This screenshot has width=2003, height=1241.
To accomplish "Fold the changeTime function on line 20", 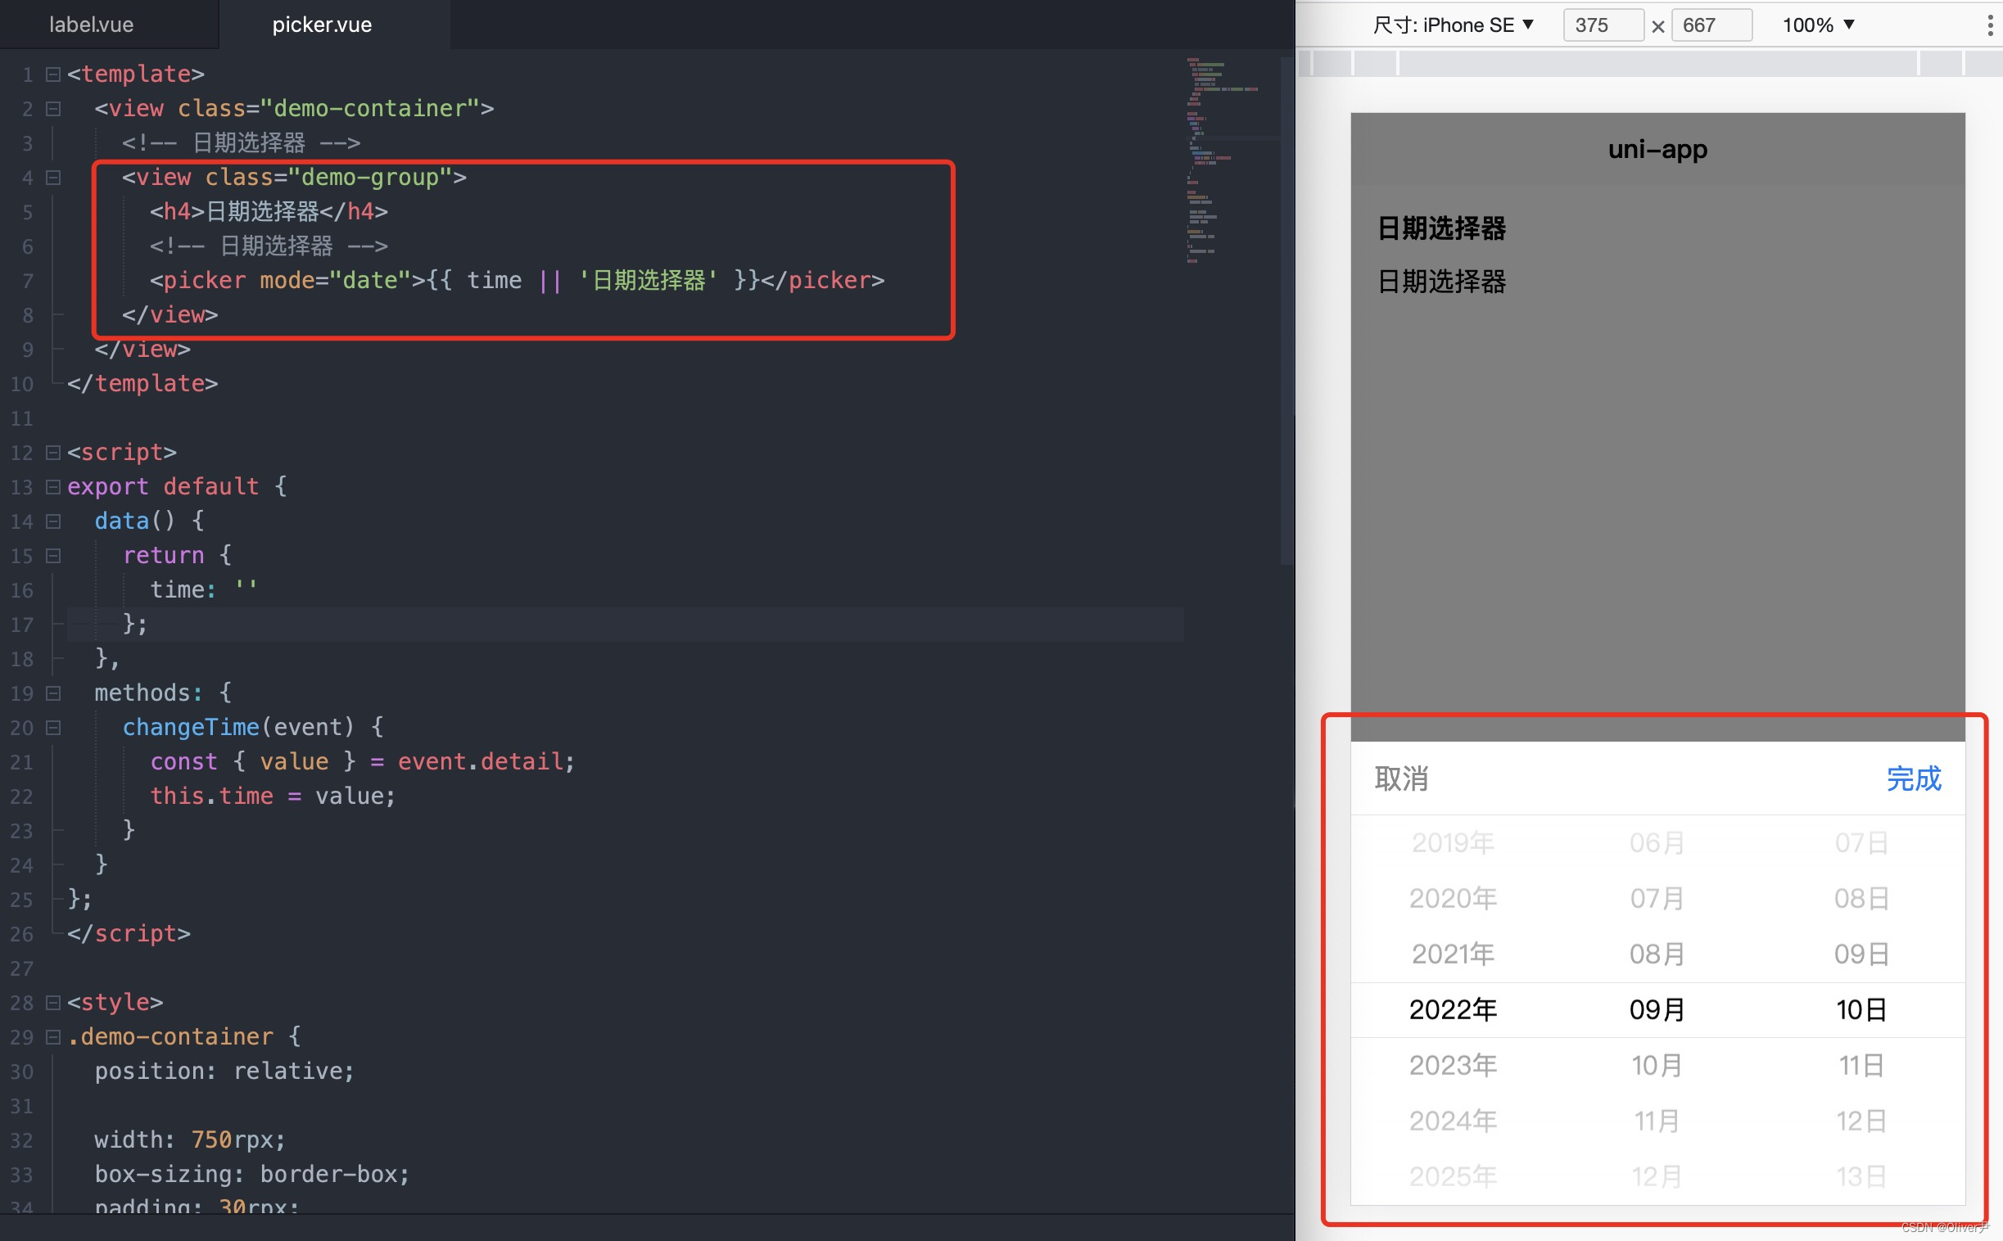I will pyautogui.click(x=53, y=728).
